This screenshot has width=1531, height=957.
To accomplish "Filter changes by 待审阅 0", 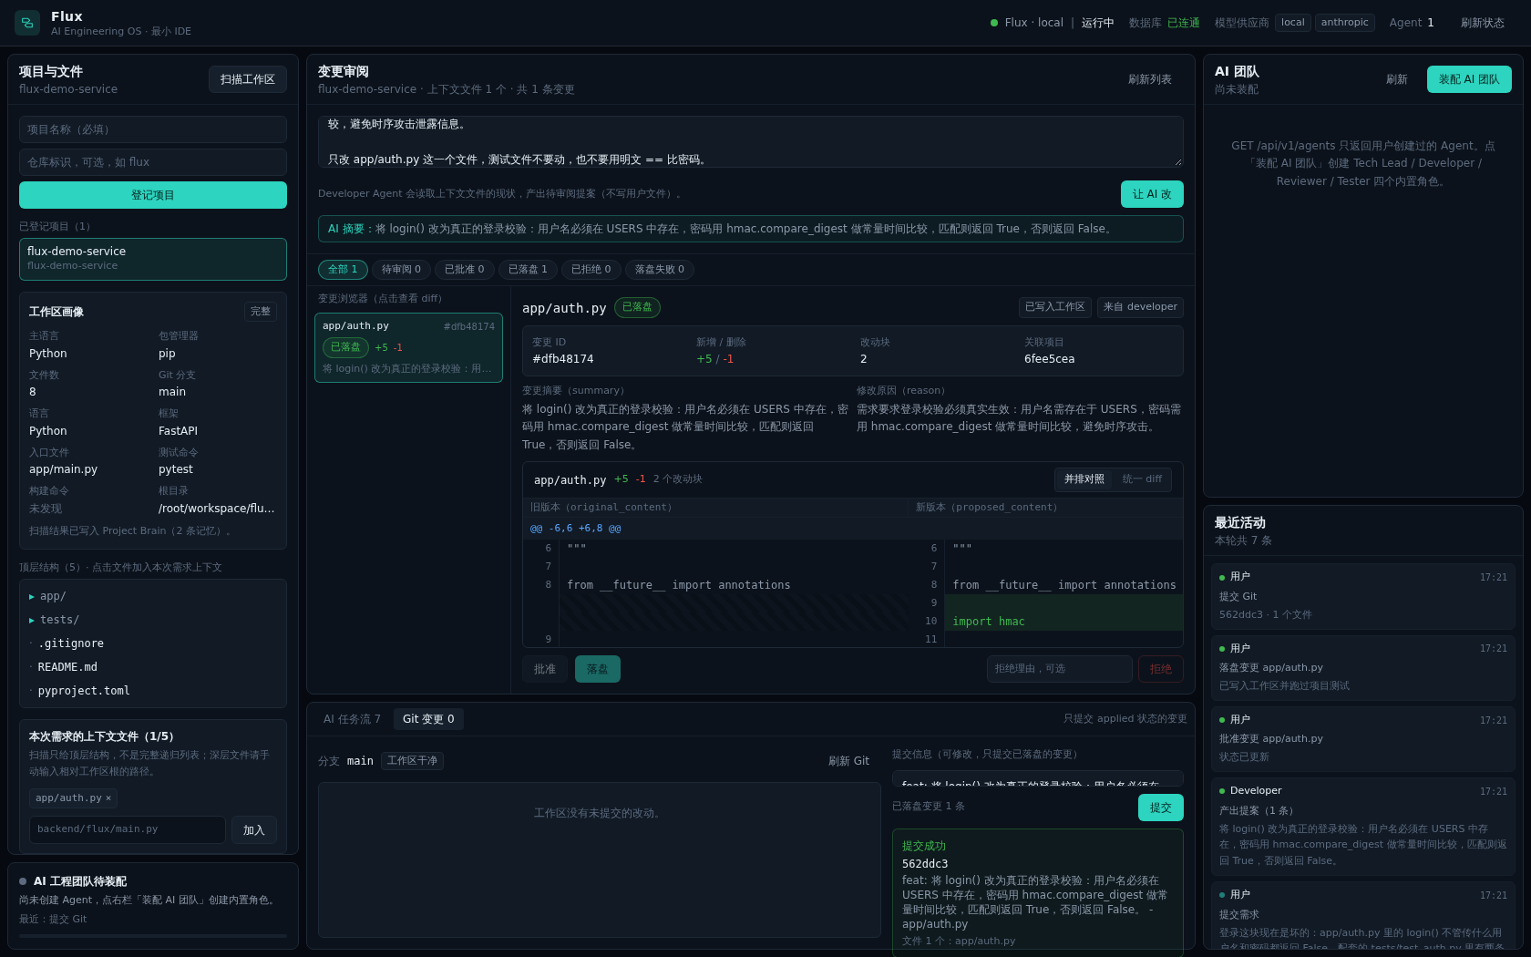I will 401,270.
